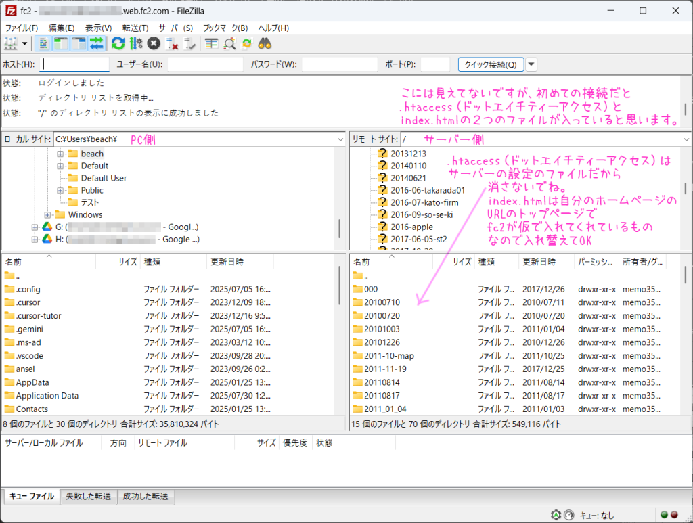Screen dimensions: 693x523
Task: Open the local site path dropdown
Action: tap(340, 139)
